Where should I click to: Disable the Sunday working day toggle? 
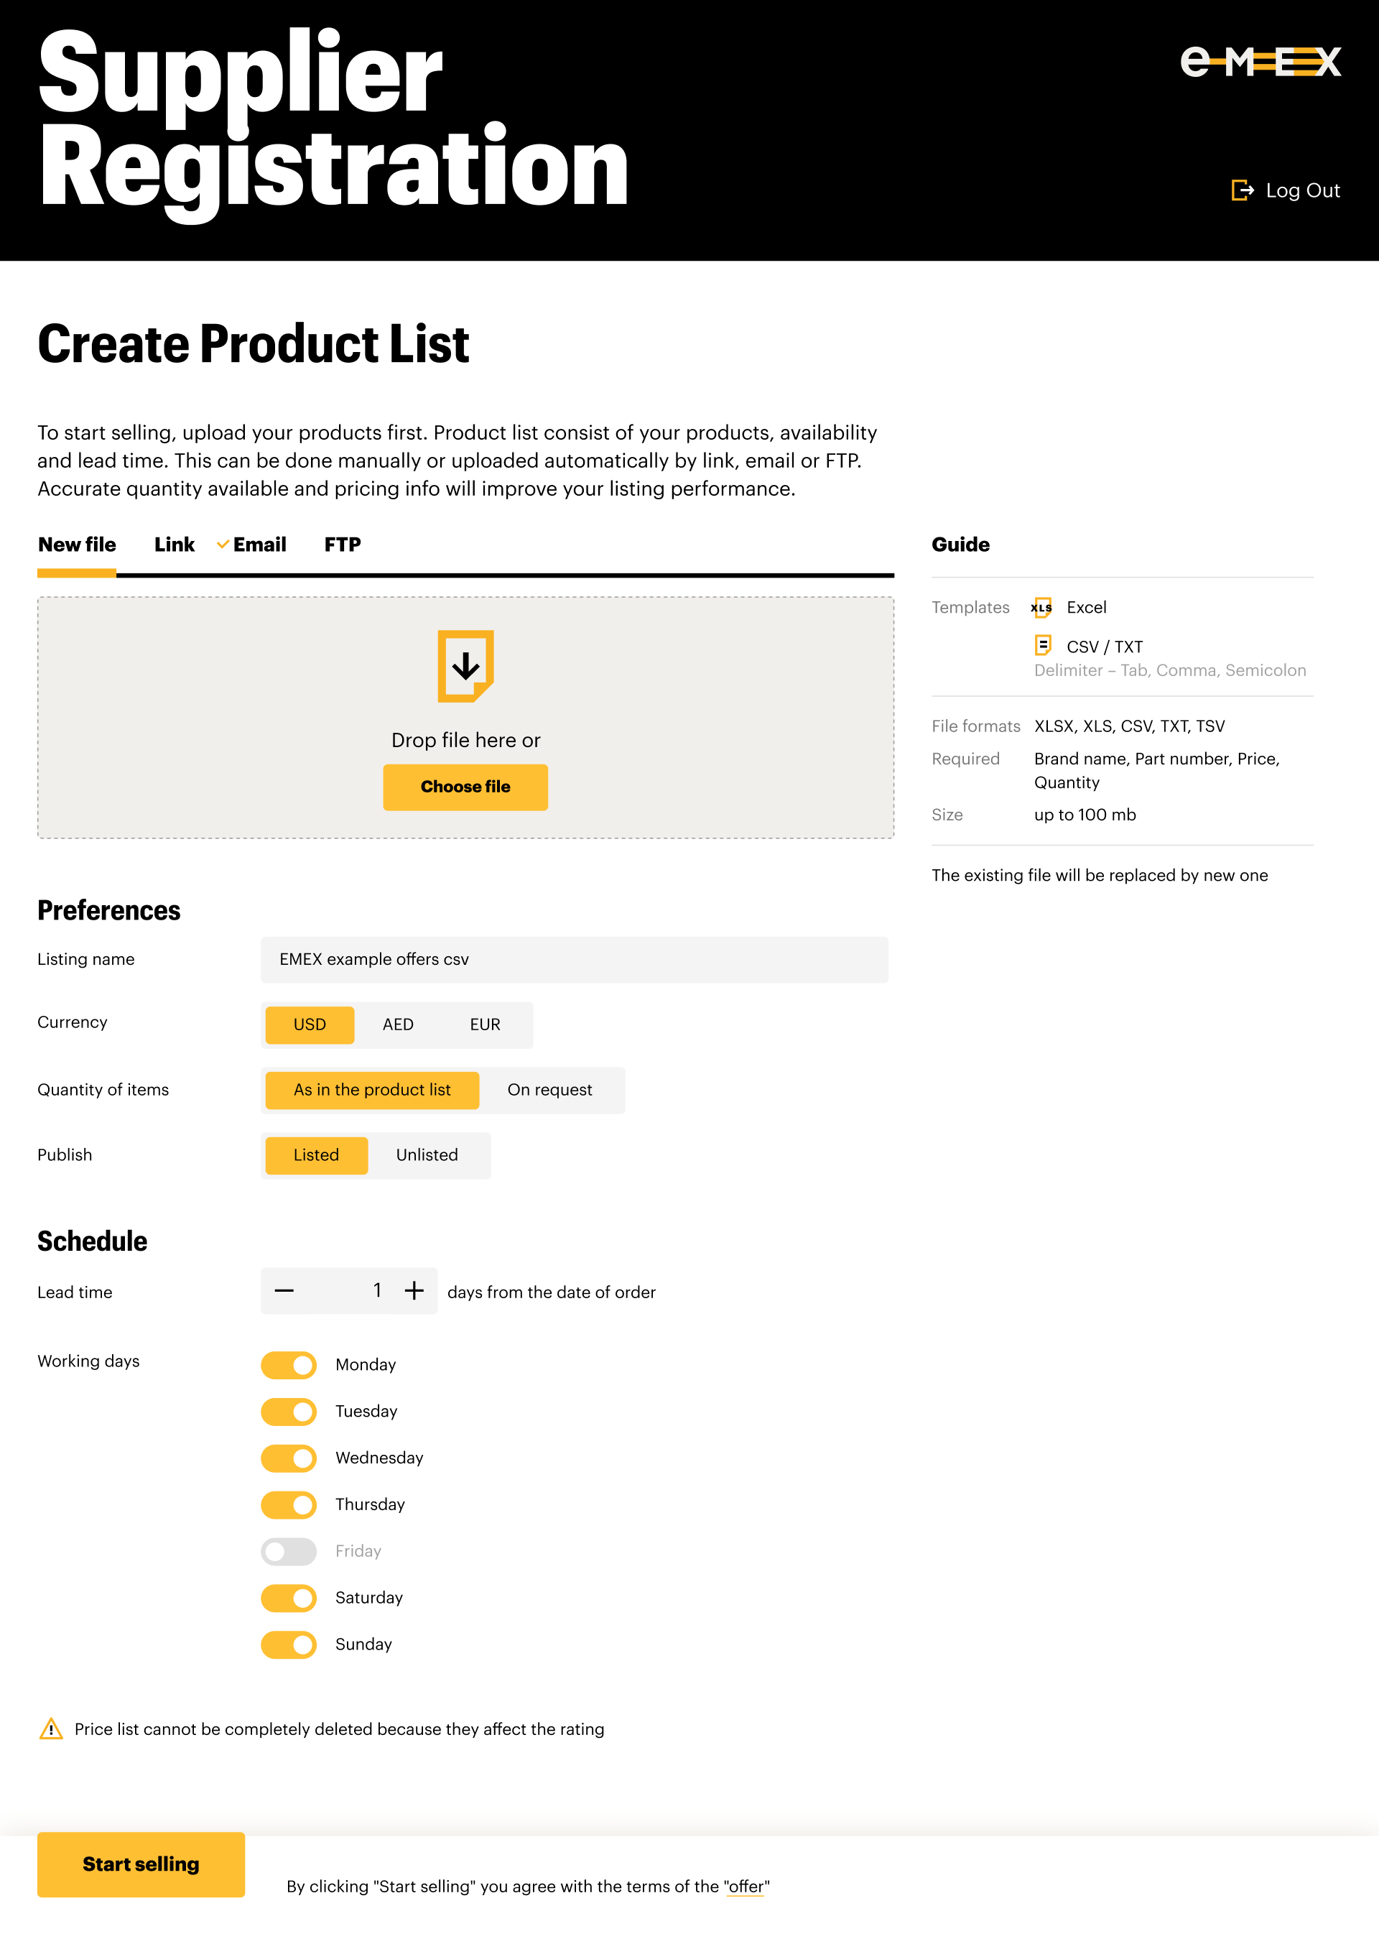tap(289, 1644)
